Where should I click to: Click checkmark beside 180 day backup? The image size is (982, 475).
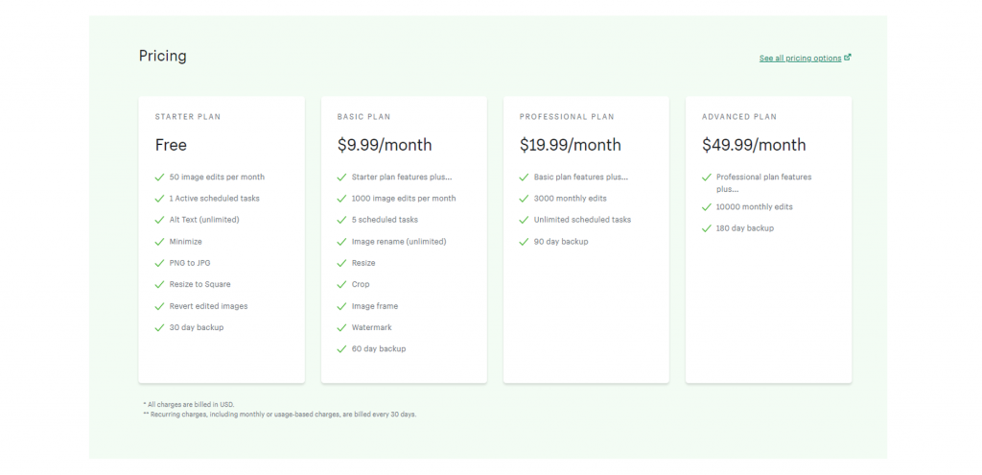click(x=707, y=228)
